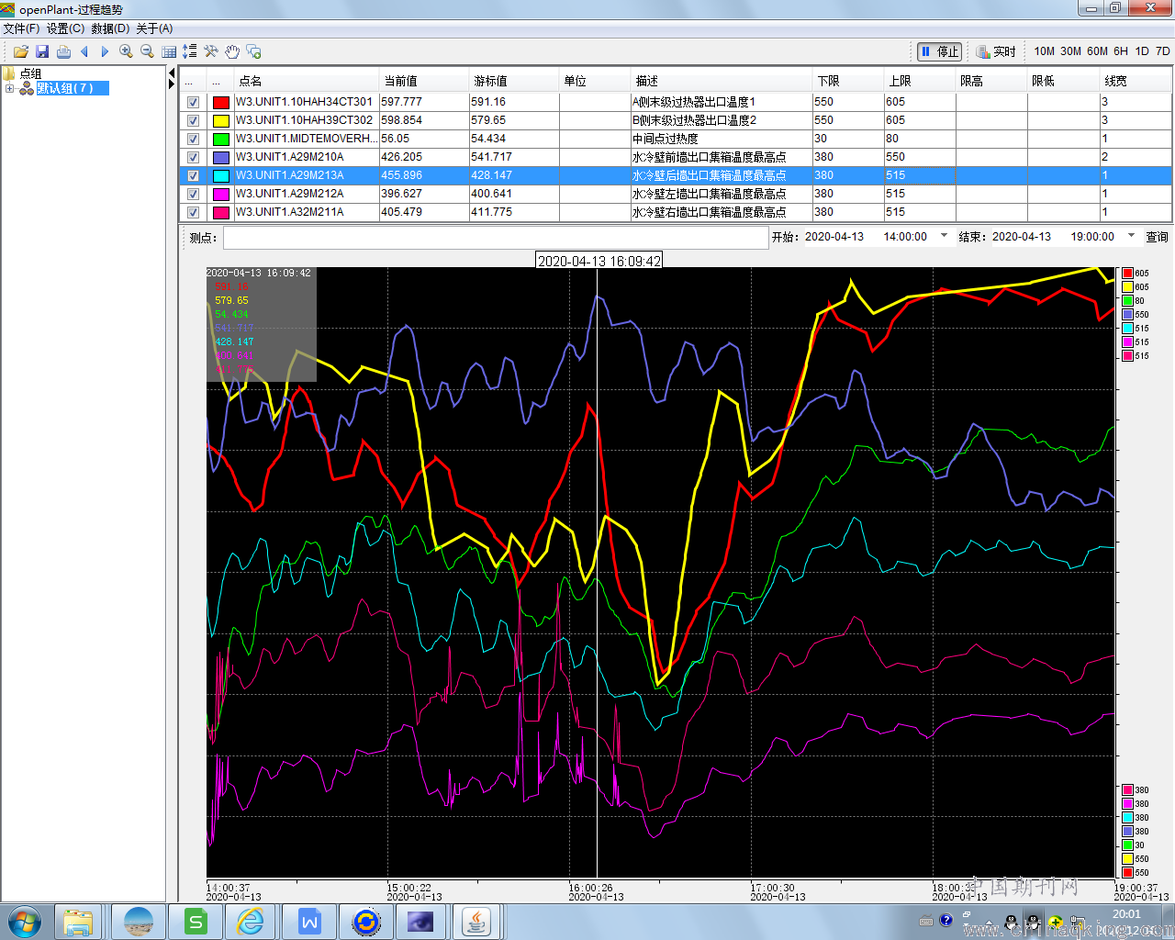Shift trend forward with right arrow
This screenshot has width=1175, height=940.
point(105,51)
